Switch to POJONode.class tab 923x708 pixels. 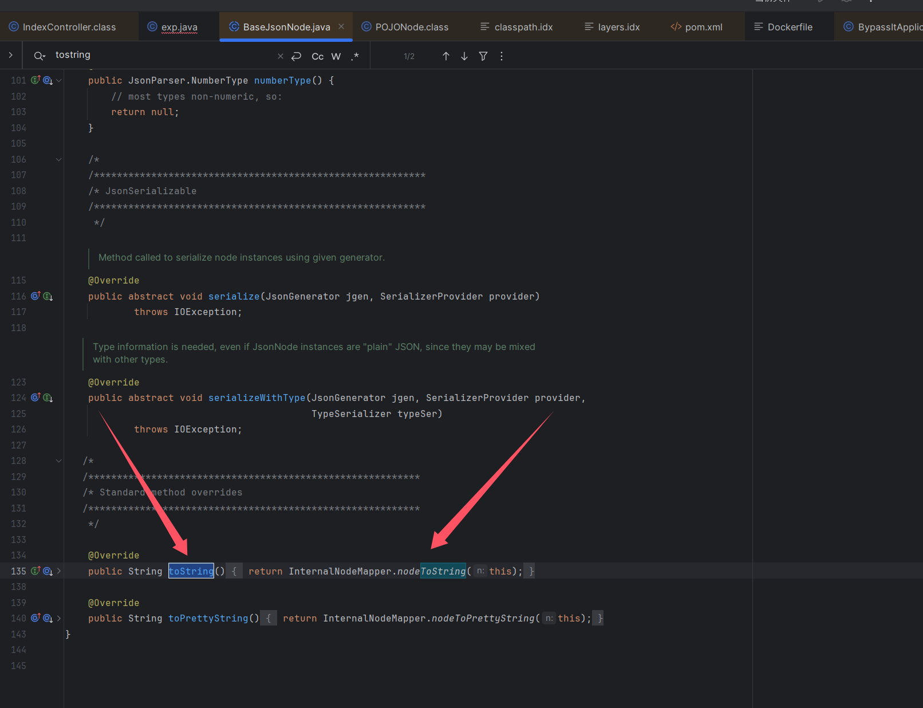[405, 27]
